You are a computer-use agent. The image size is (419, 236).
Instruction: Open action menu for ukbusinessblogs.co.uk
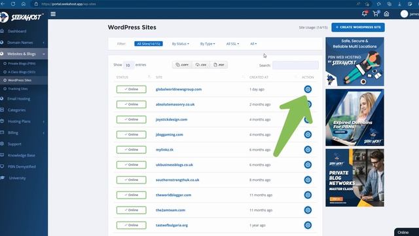[308, 165]
